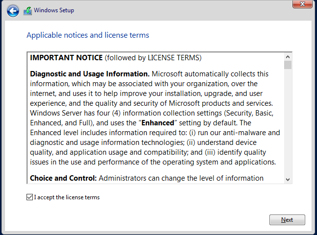
Task: Go back using the blue arrow button
Action: (13, 11)
